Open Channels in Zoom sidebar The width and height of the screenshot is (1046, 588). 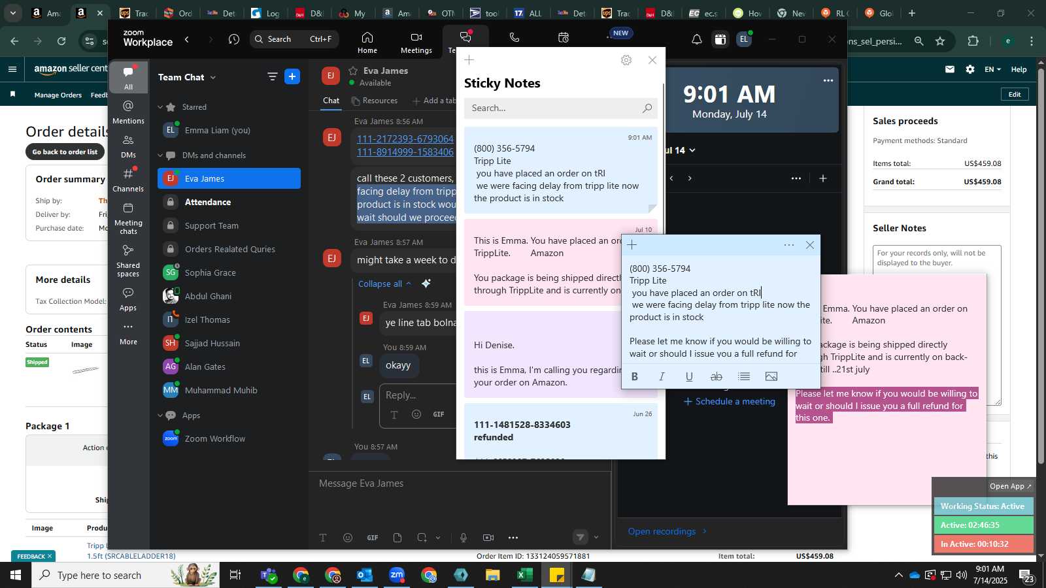click(128, 180)
